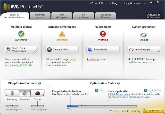Image resolution: width=165 pixels, height=114 pixels.
Task: Click the yellow Attention warning triangle icon
Action: pyautogui.click(x=62, y=34)
